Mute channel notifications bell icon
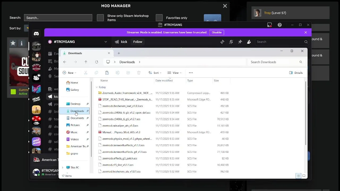The width and height of the screenshot is (340, 191). pos(231,42)
